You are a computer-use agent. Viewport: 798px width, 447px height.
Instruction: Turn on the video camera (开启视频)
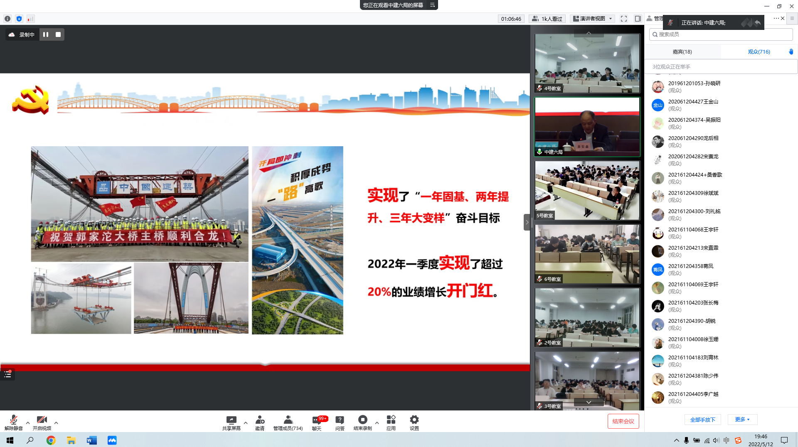click(42, 422)
